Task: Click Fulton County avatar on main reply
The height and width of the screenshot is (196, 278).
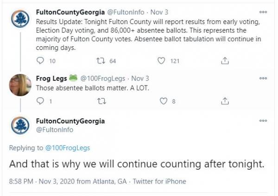Action: tap(20, 126)
